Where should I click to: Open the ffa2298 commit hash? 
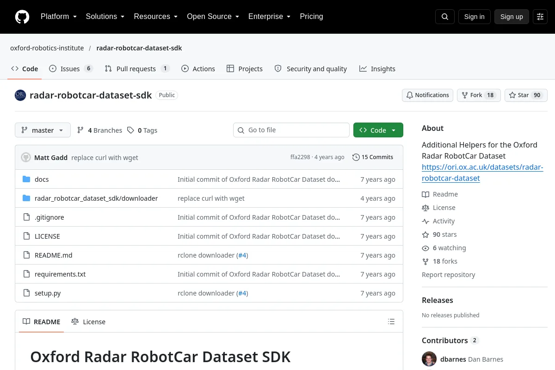click(300, 157)
